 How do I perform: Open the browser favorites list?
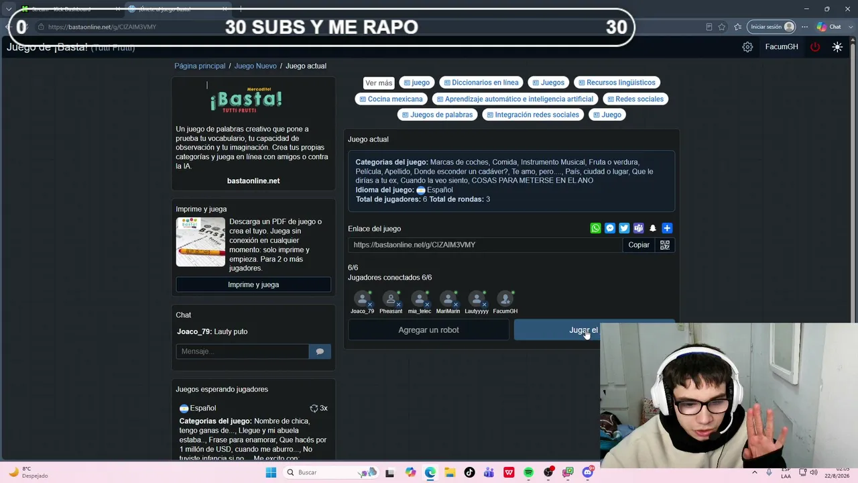[x=738, y=27]
